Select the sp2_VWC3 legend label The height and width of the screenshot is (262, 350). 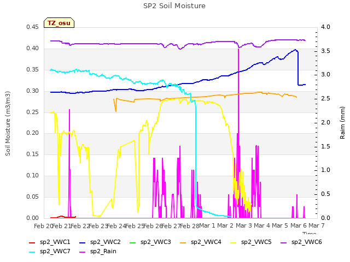click(155, 242)
